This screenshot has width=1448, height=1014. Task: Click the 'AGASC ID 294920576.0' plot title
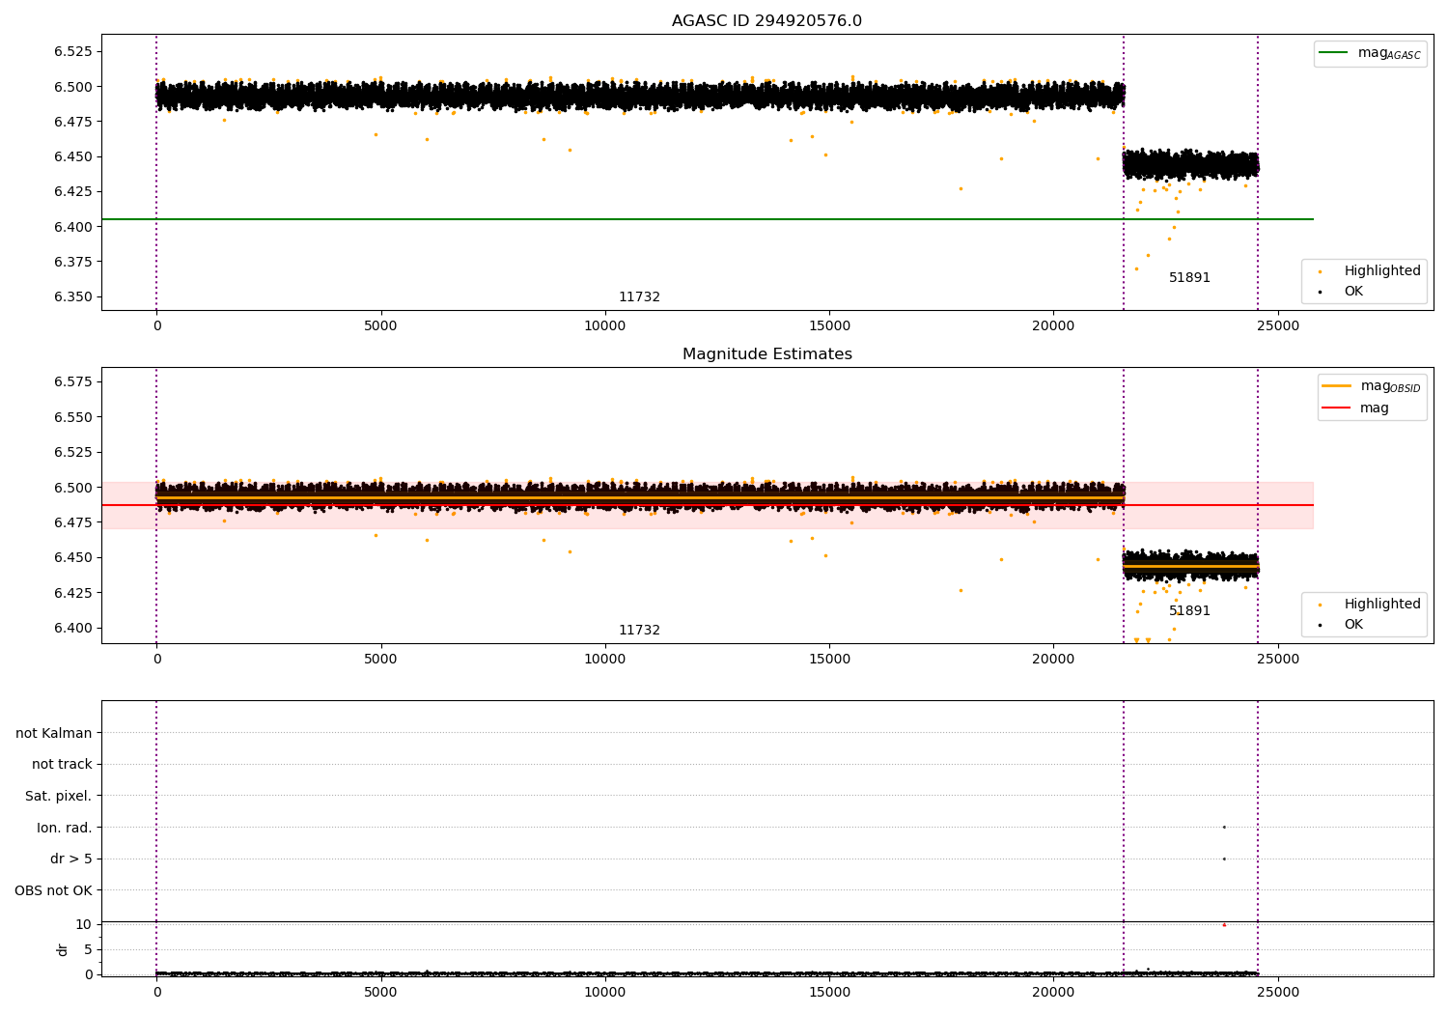point(766,21)
